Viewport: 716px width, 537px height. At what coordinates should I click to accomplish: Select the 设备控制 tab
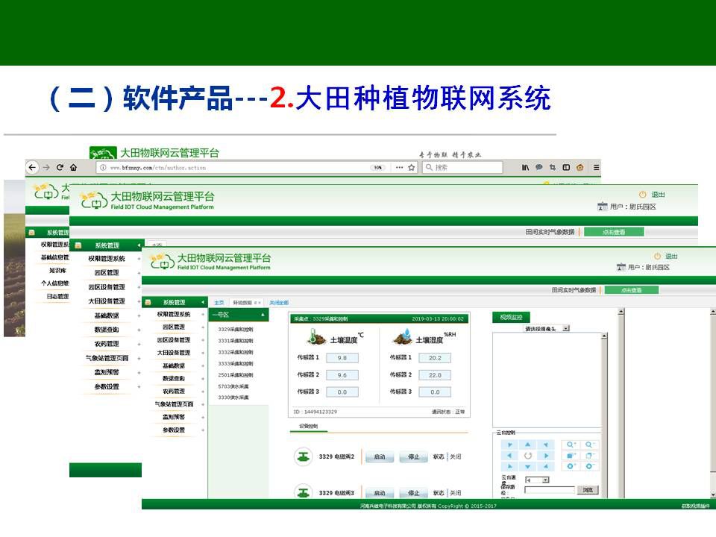[x=308, y=426]
